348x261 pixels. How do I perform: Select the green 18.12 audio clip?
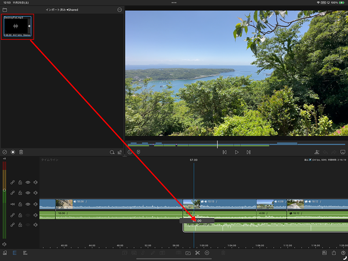pos(318,215)
